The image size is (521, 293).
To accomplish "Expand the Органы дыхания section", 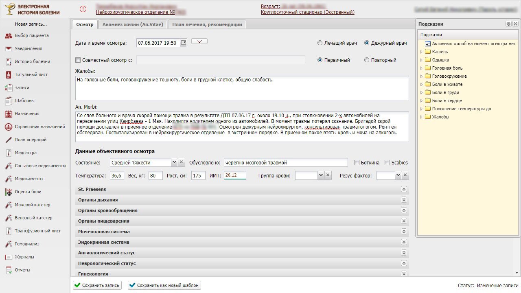I will (404, 200).
